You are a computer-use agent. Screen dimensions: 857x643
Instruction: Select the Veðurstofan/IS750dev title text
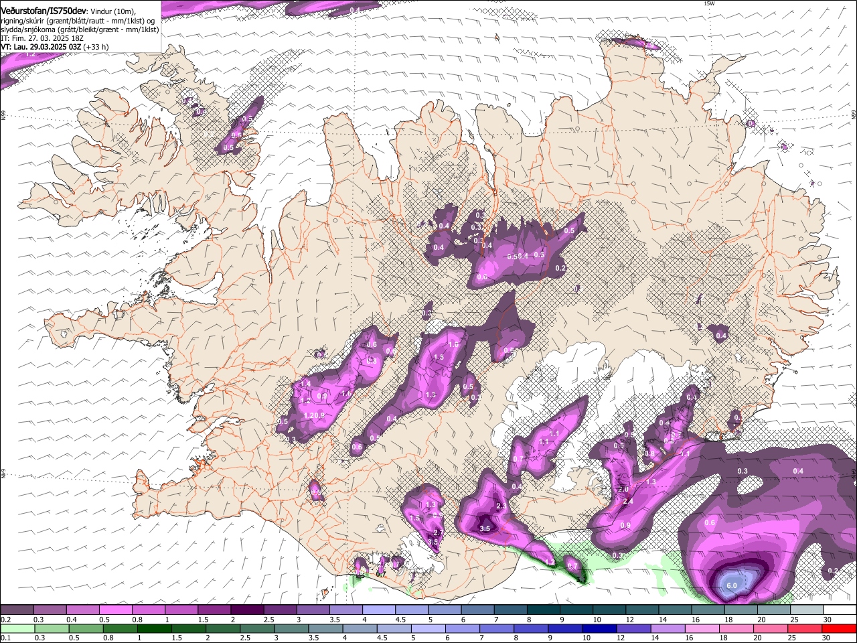pyautogui.click(x=44, y=11)
